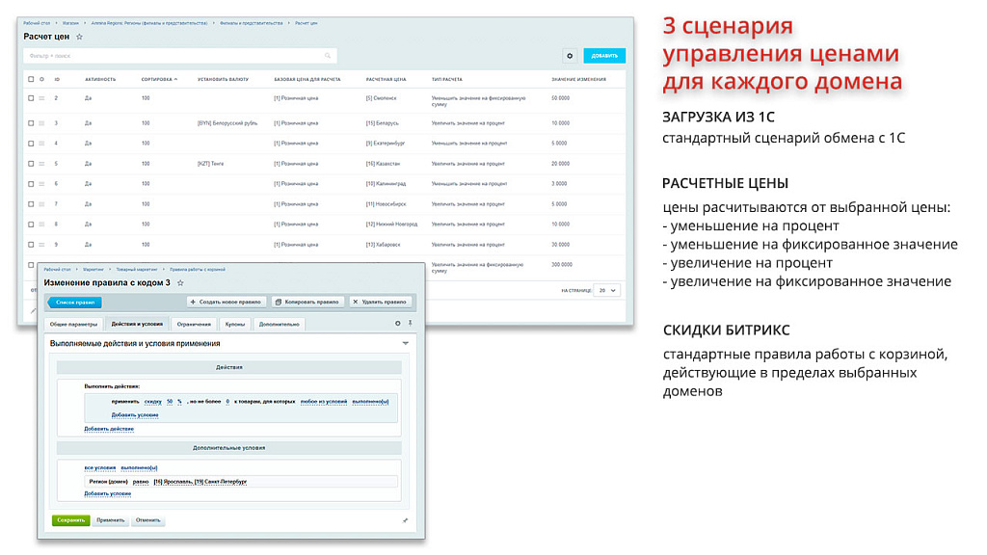
Task: Click the pin icon next to the dialog gear
Action: 410,324
